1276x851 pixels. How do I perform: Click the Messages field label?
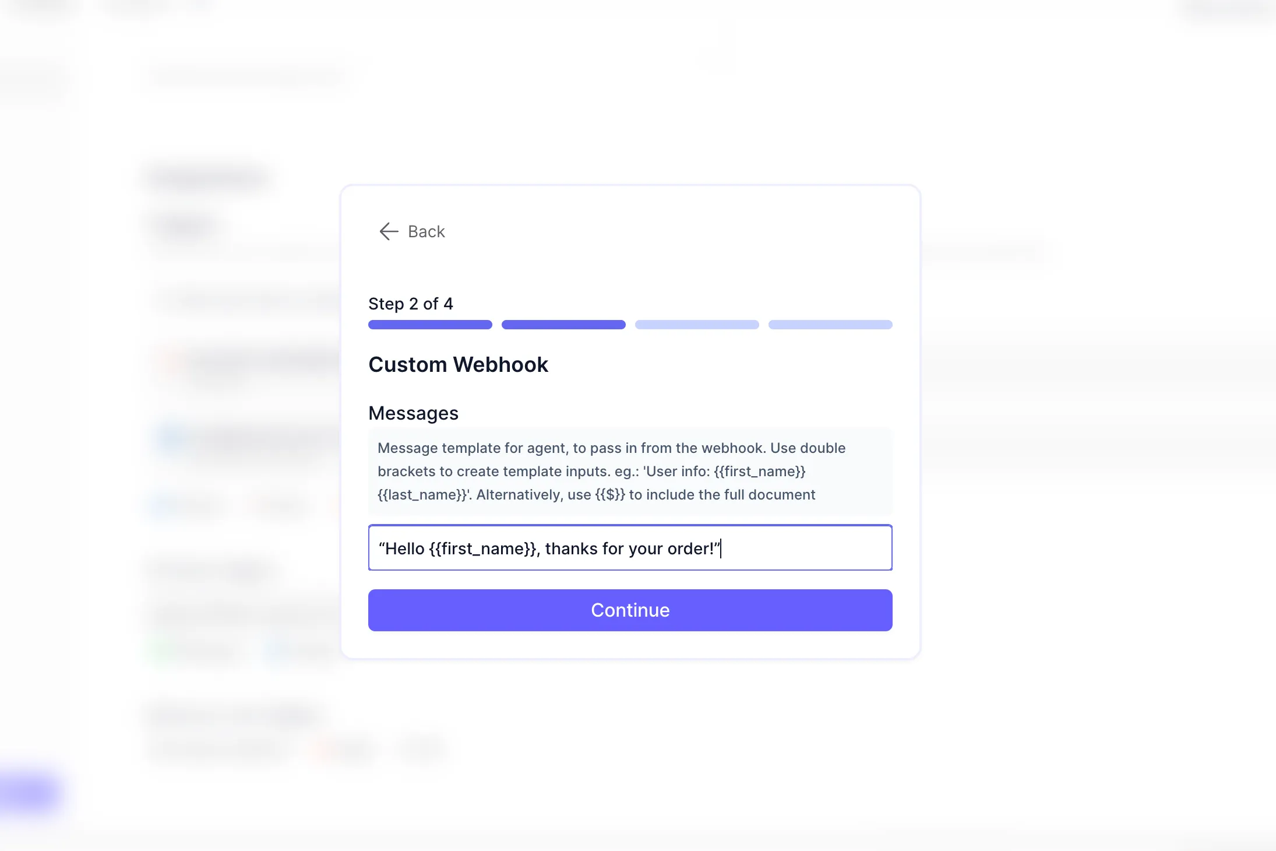413,413
